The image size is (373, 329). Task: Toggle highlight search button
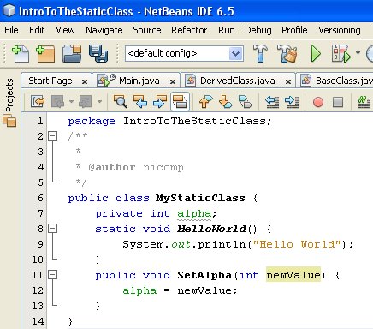(x=180, y=101)
